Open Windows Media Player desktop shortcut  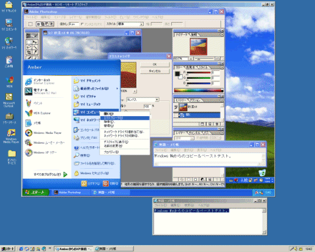tap(11, 136)
